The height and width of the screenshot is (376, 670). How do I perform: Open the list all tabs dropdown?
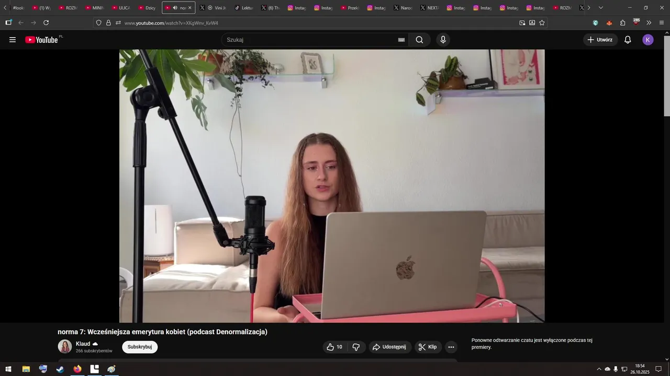(x=600, y=8)
